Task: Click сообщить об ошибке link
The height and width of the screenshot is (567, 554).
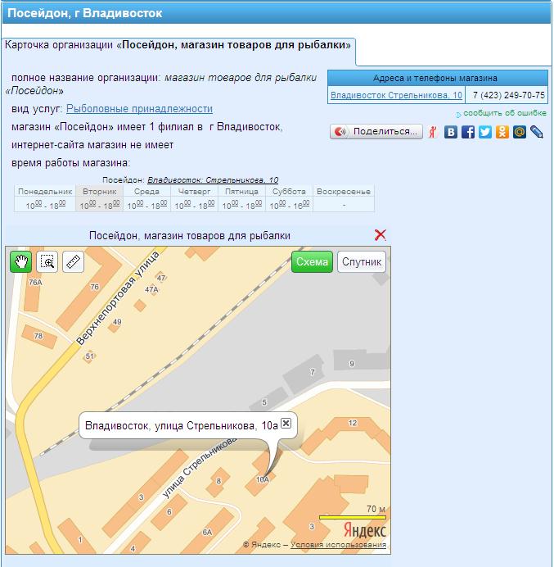Action: [505, 113]
